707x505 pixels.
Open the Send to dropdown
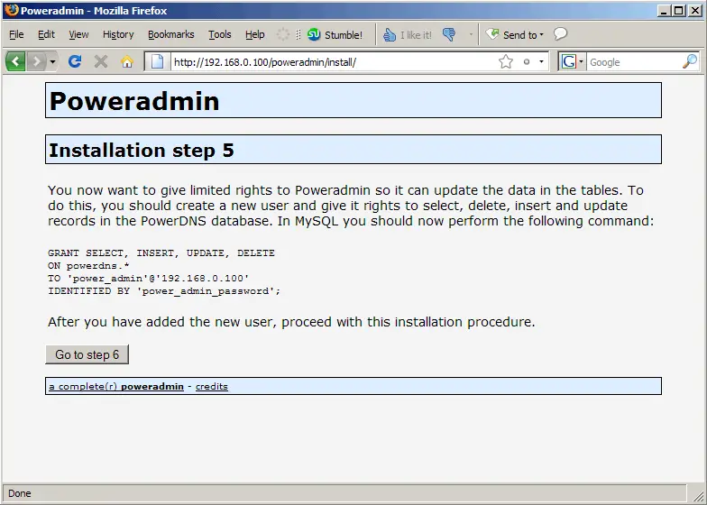click(514, 34)
